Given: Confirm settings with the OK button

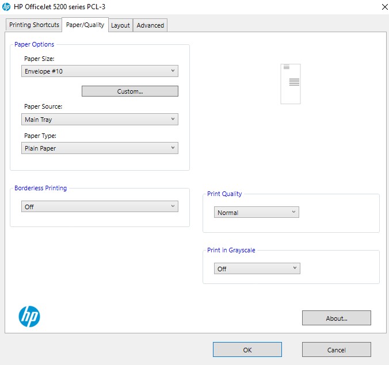Looking at the screenshot, I should pos(247,349).
